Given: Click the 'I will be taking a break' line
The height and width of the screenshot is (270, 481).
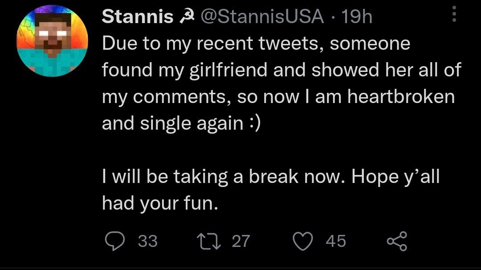Looking at the screenshot, I should pos(271,177).
